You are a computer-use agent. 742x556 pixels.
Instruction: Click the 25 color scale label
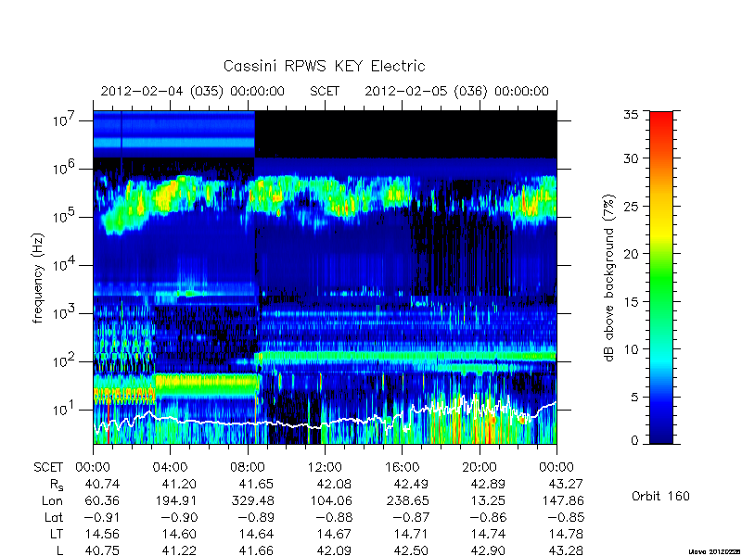631,206
